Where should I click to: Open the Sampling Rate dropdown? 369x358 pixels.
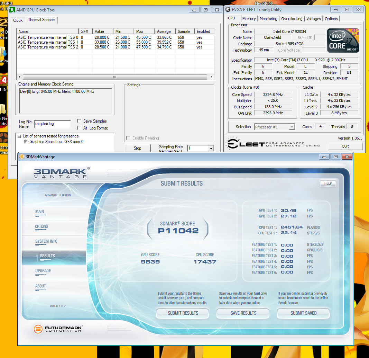(211, 148)
